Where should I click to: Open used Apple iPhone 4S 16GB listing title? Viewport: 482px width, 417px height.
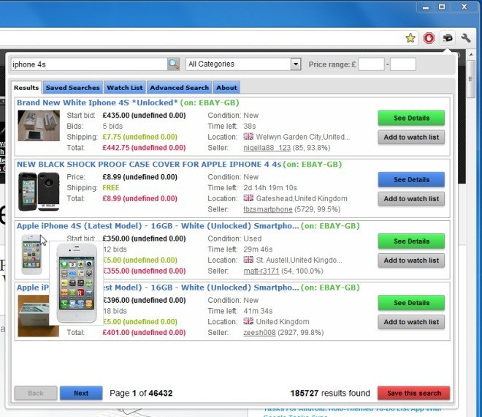pyautogui.click(x=158, y=226)
